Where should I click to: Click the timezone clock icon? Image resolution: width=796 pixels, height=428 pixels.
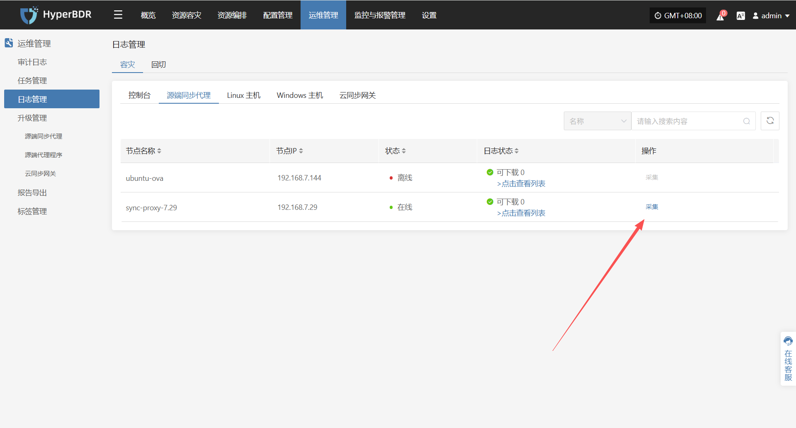point(658,16)
